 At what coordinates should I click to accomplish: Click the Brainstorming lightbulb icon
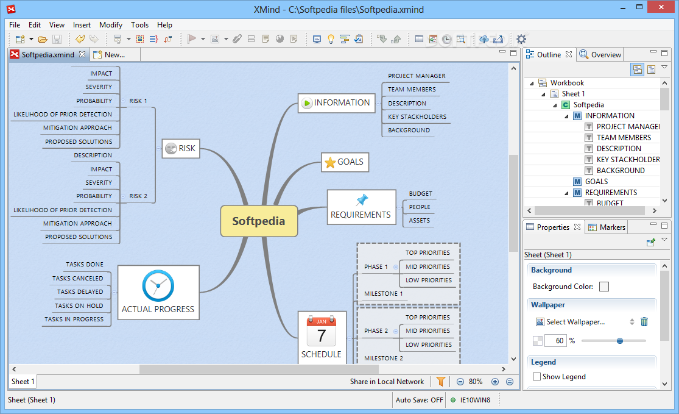coord(331,39)
